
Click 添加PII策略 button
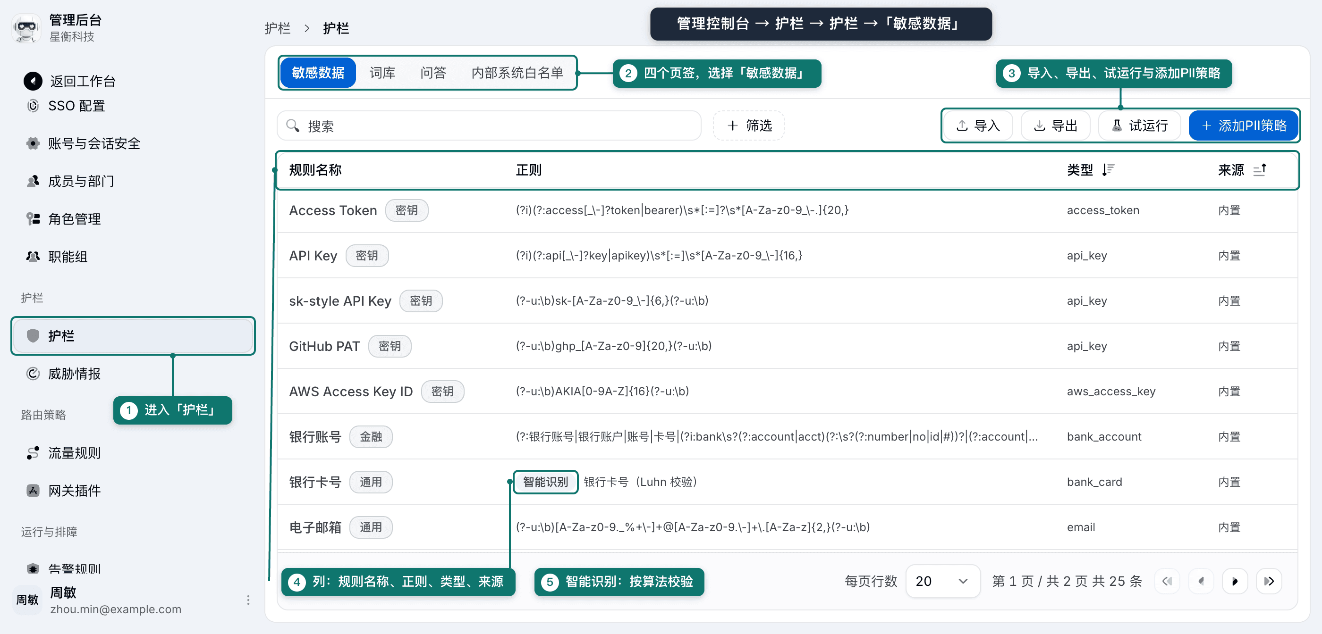1244,125
